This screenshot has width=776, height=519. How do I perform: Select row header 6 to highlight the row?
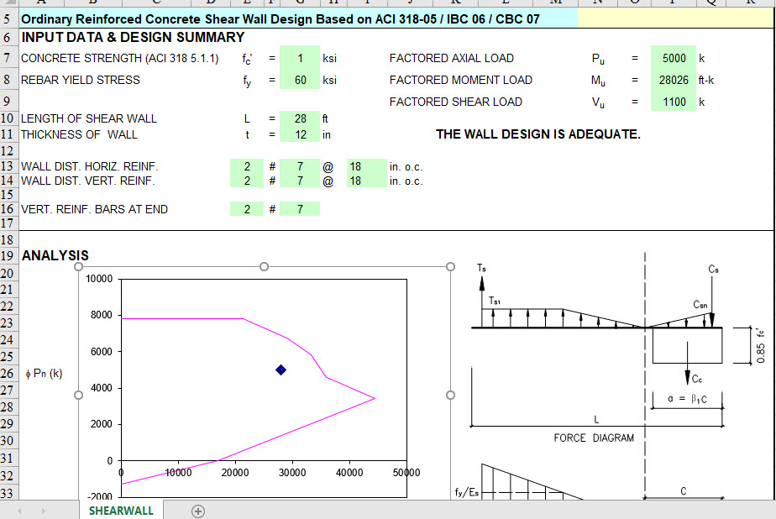[7, 38]
